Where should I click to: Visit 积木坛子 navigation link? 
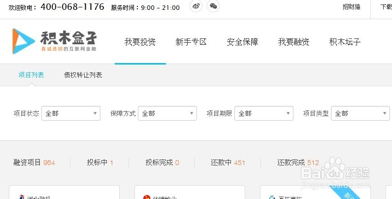pyautogui.click(x=345, y=42)
